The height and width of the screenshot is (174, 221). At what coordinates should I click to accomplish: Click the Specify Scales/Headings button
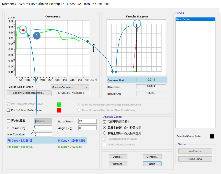pos(28,93)
